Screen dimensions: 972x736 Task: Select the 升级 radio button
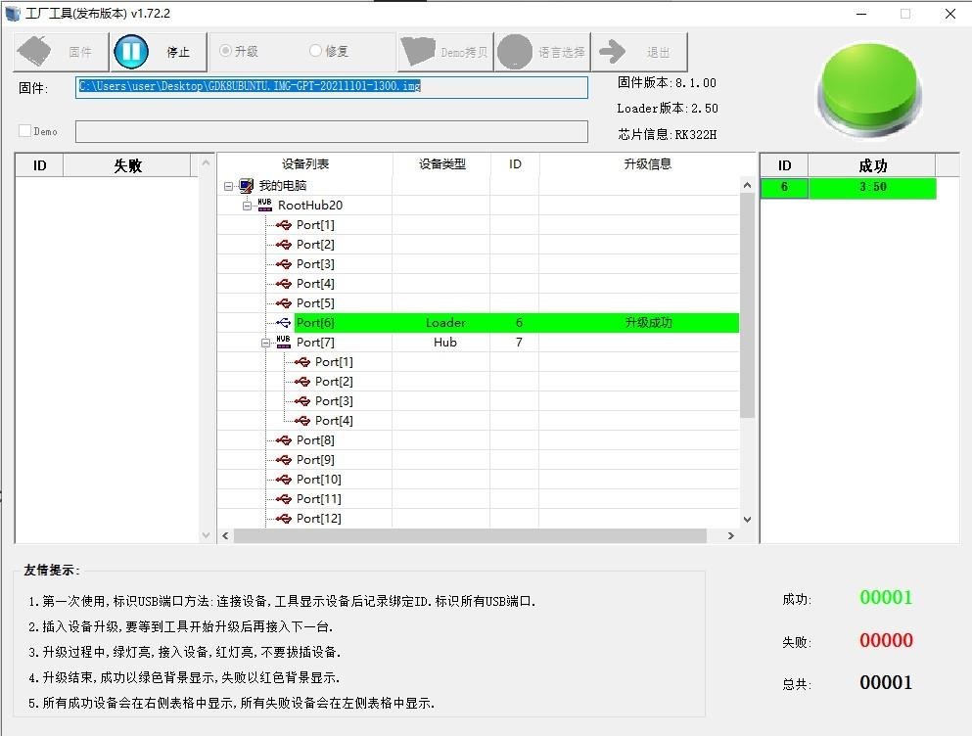point(226,51)
